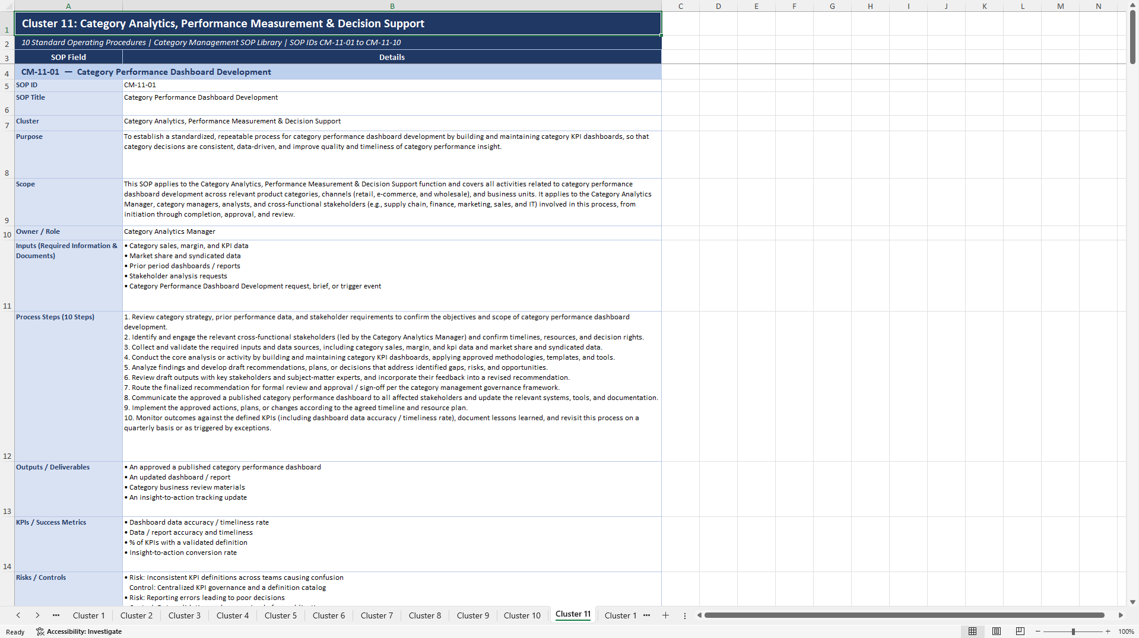1139x638 pixels.
Task: Go to next sheet tabs arrow
Action: coord(37,615)
